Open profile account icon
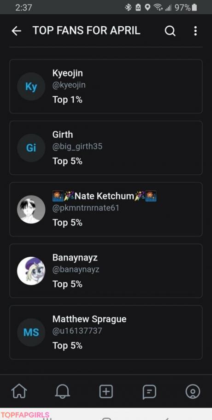The width and height of the screenshot is (212, 420). 193,391
